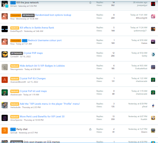Click the watch bell icon on Kill the java network

(90, 3)
